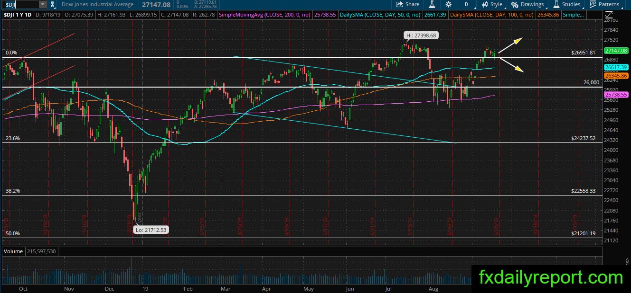Image resolution: width=631 pixels, height=293 pixels.
Task: Click the Jun label on time axis
Action: 349,288
